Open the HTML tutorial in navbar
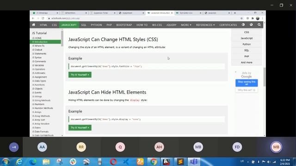Screen dimensions: 296x166 [43, 25]
